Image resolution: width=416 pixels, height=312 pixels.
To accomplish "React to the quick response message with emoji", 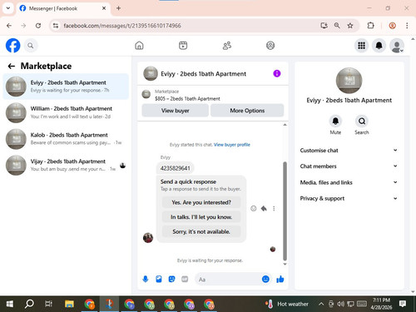I will (253, 209).
